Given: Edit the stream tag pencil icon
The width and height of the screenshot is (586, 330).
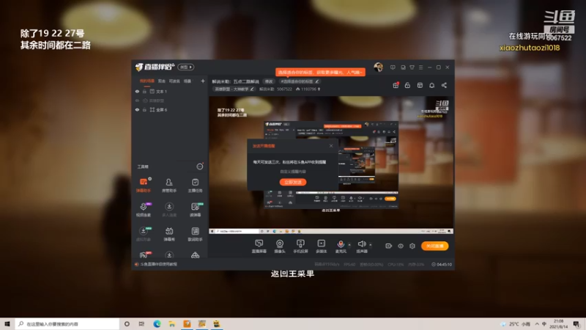Looking at the screenshot, I should (317, 81).
